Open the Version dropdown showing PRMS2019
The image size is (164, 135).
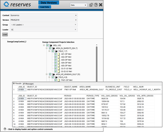(x=44, y=20)
